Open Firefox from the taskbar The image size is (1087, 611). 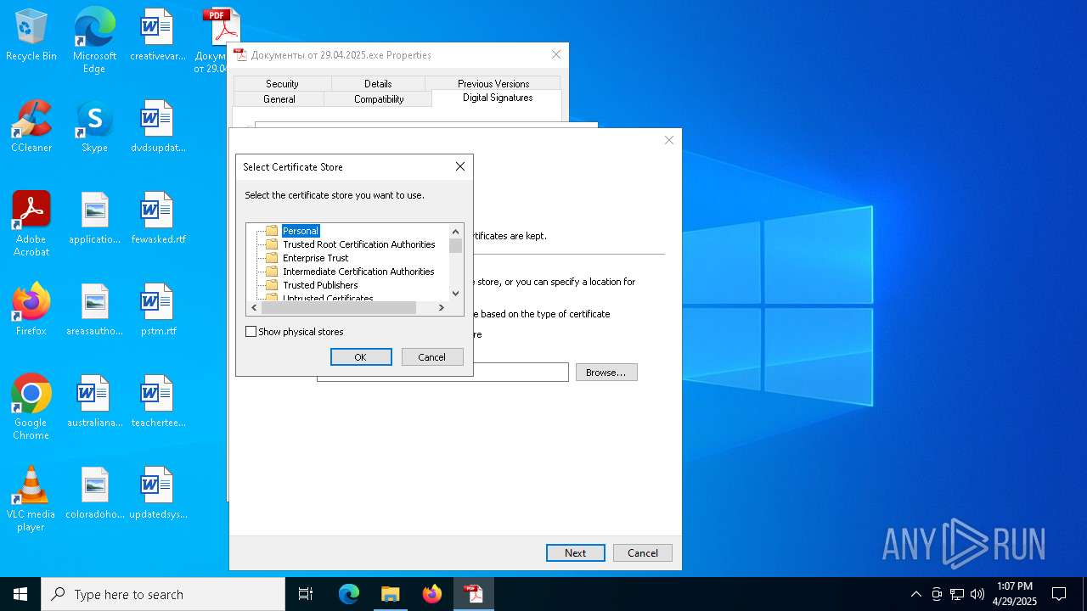tap(432, 594)
